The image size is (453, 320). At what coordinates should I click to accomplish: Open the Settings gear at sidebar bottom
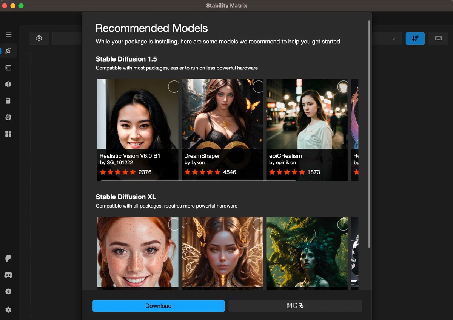click(x=8, y=309)
